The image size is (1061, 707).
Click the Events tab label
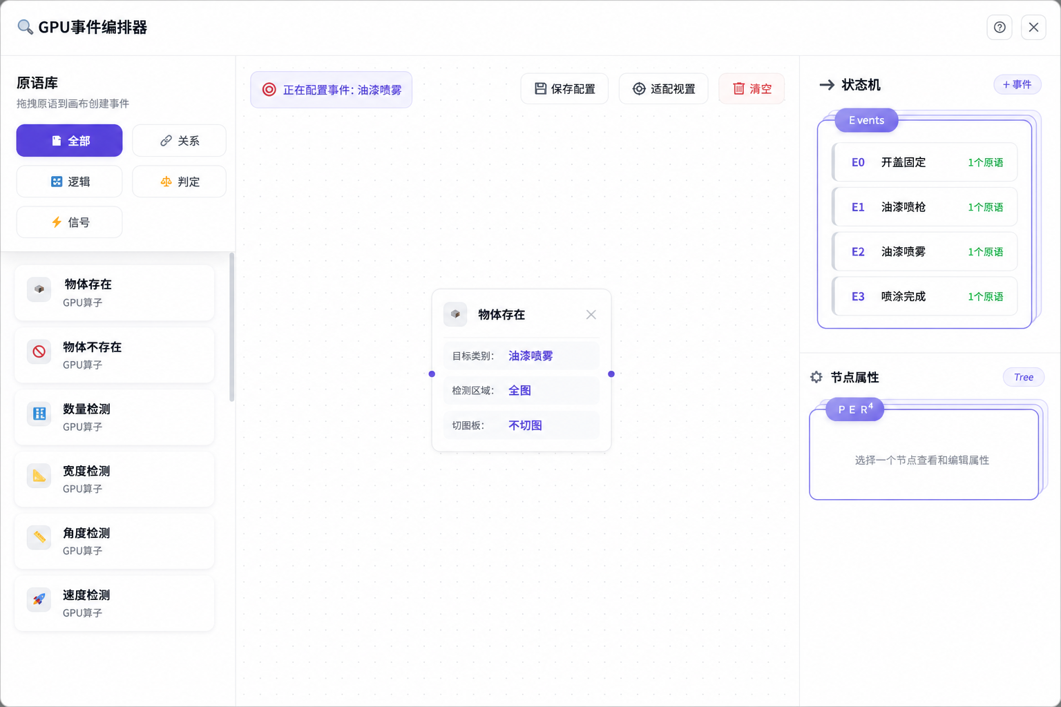tap(866, 120)
